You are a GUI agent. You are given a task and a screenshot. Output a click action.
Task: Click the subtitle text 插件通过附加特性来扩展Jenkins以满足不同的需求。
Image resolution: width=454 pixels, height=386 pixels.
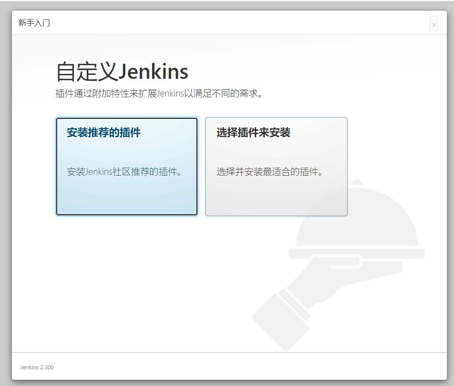pos(159,93)
